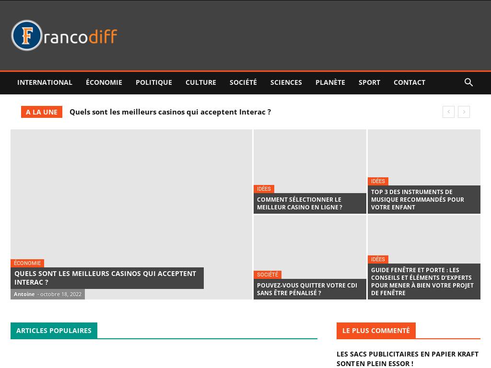The height and width of the screenshot is (368, 491).
Task: Click the A LA UNE label
Action: pos(42,112)
